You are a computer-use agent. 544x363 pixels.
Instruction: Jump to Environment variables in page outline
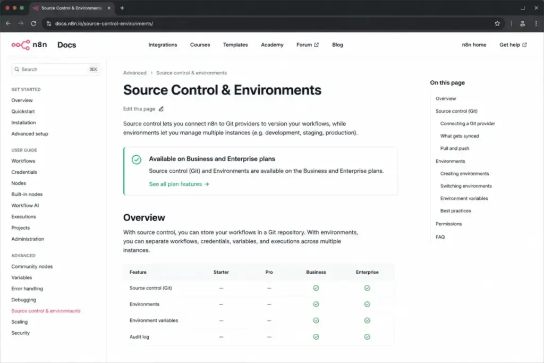click(464, 198)
